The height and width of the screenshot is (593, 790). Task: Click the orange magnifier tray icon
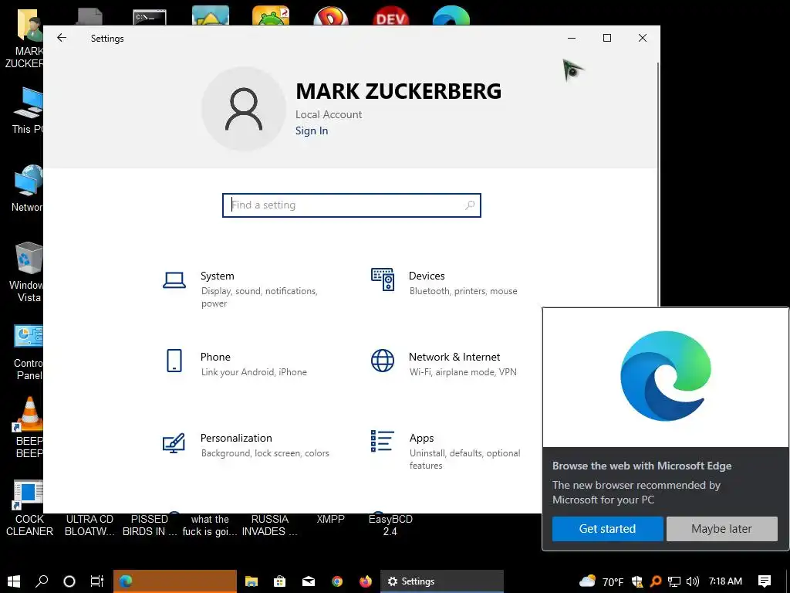[656, 581]
